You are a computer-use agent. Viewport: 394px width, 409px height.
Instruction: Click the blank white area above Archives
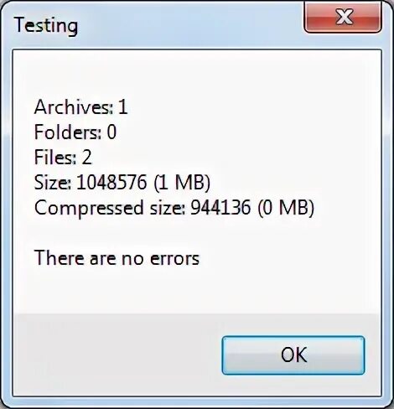coord(197,74)
